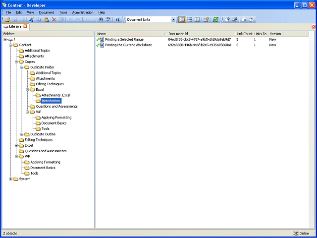Close the Library tab with red X
Screen dimensions: 317x238
click(x=25, y=26)
